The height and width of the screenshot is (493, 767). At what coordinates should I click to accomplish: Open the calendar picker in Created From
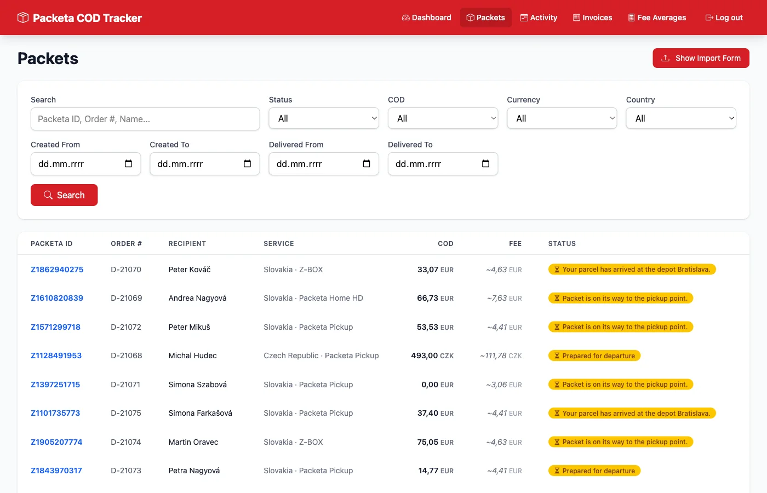point(129,164)
